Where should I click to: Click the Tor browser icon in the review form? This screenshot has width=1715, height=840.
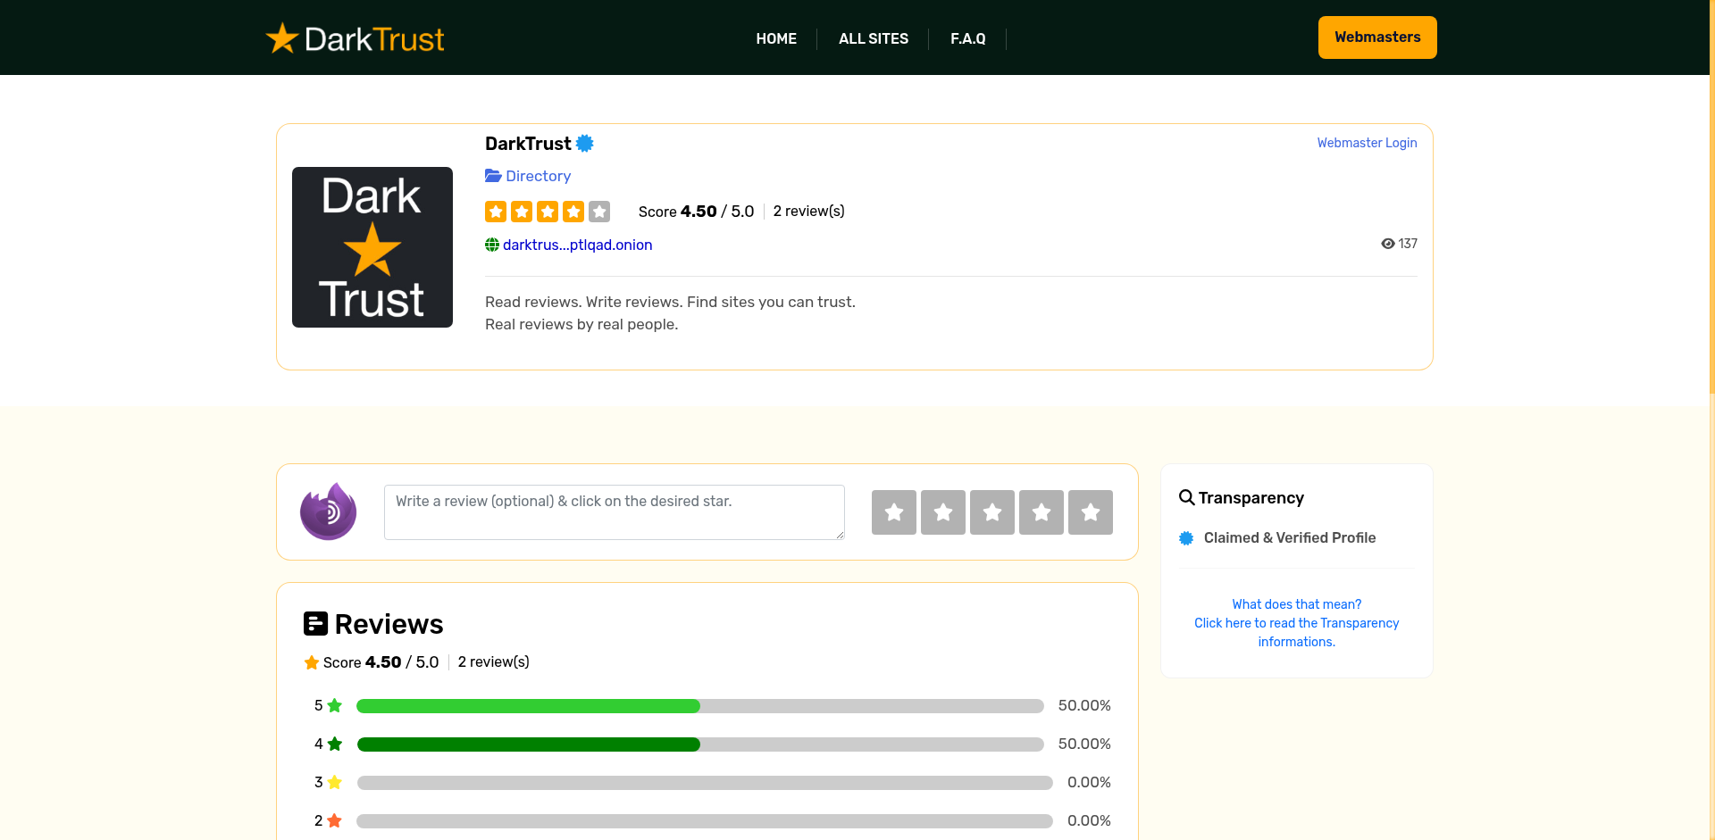point(328,511)
